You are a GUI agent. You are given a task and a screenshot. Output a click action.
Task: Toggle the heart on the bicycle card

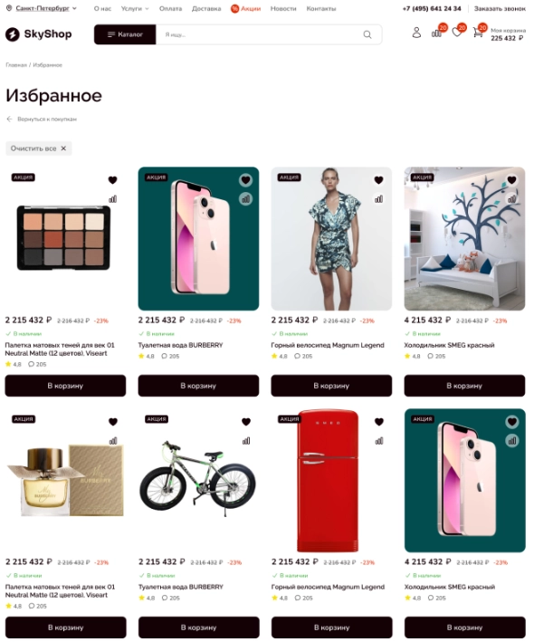click(x=246, y=422)
